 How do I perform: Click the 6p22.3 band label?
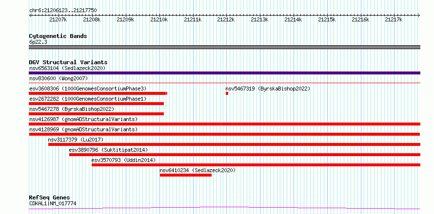[38, 42]
